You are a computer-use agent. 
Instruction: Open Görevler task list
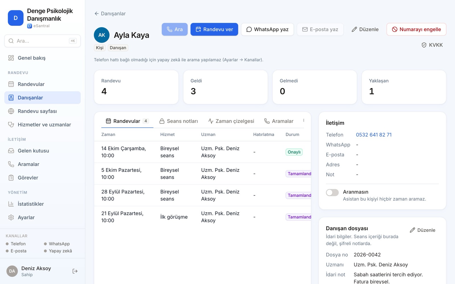click(x=42, y=178)
